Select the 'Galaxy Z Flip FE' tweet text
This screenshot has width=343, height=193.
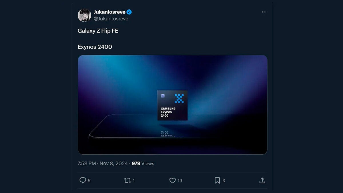click(x=98, y=31)
